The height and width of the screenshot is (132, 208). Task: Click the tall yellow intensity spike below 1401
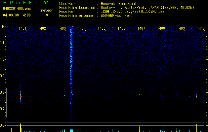click(x=21, y=128)
